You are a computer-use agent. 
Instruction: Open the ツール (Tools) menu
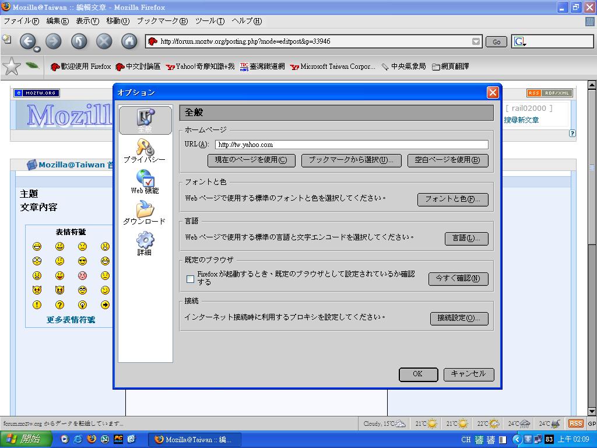[x=209, y=21]
